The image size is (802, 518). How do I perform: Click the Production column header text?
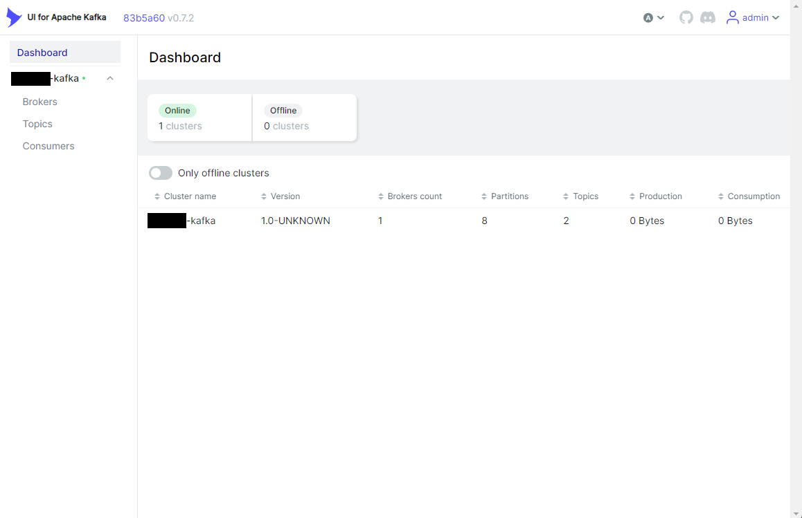point(660,196)
